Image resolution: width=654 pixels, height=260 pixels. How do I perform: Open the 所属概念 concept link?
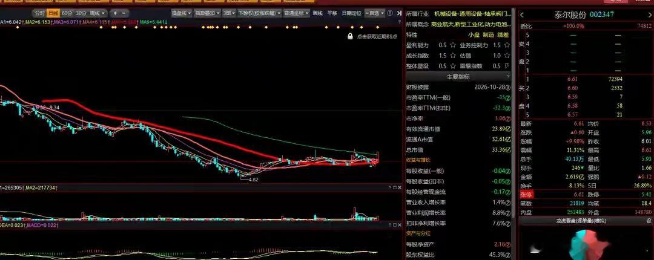471,24
